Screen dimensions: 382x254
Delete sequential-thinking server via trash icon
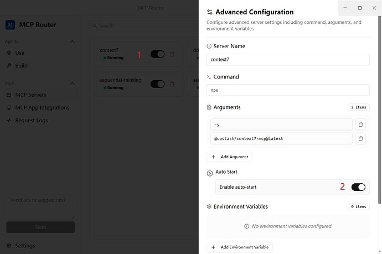(x=172, y=84)
